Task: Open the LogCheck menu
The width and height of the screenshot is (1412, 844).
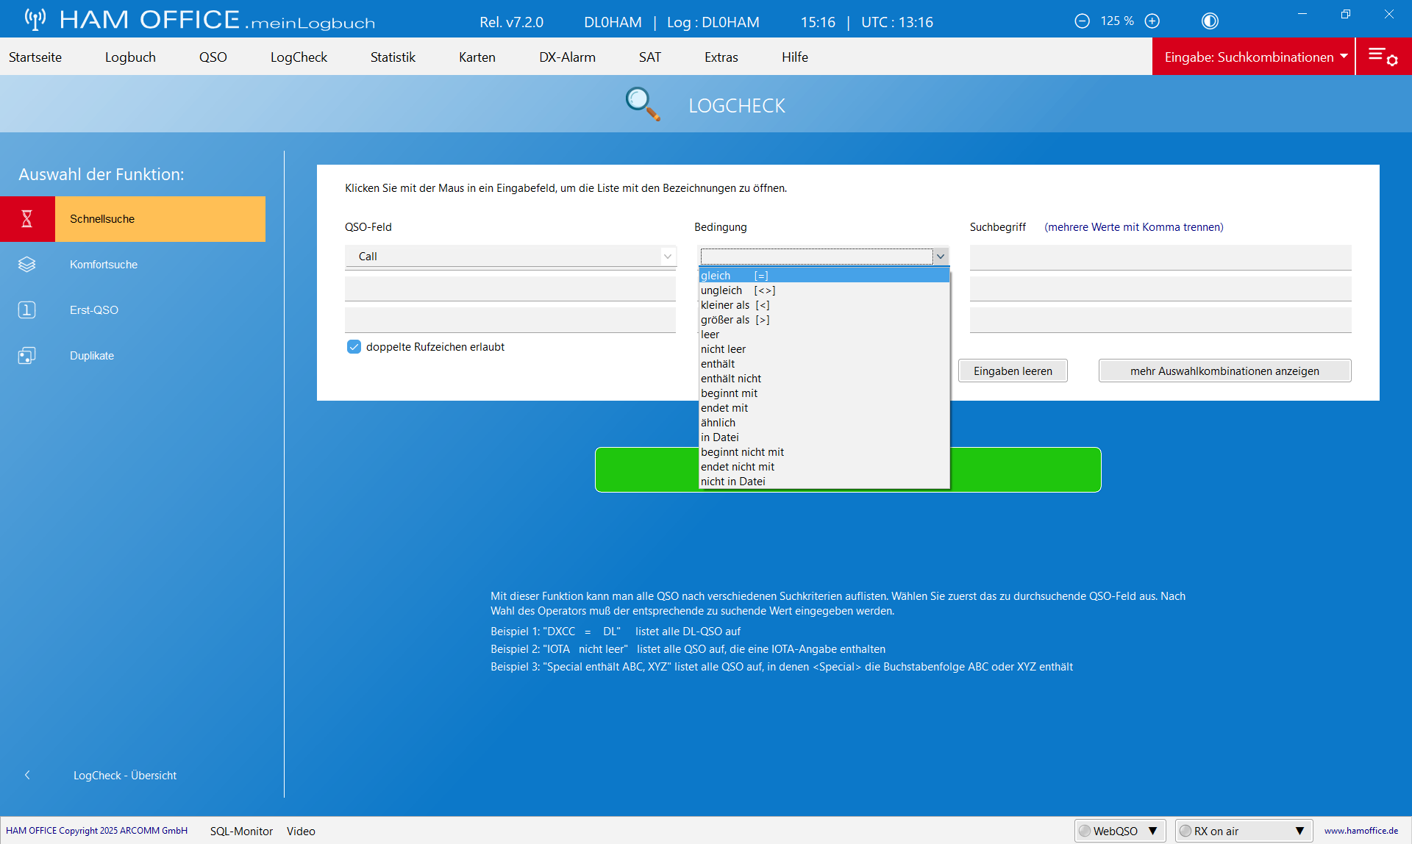Action: coord(299,57)
